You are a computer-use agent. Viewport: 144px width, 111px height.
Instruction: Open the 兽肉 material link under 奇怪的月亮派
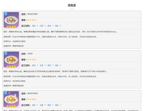point(34,26)
